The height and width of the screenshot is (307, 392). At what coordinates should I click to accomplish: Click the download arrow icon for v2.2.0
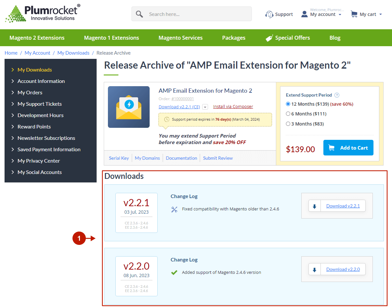coord(314,270)
